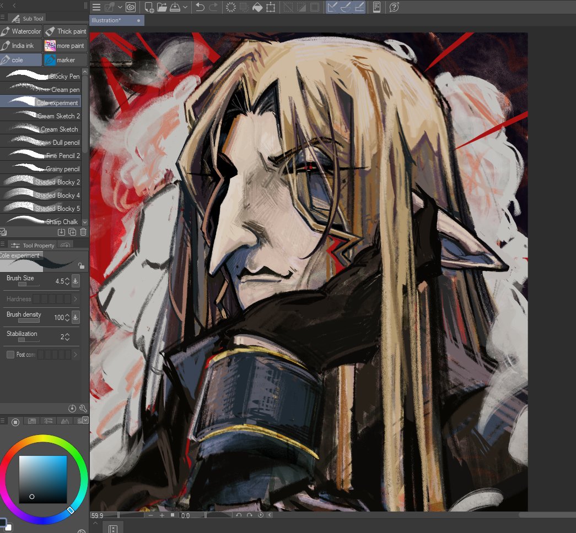
Task: Open Clip Studio support help icon
Action: (394, 7)
